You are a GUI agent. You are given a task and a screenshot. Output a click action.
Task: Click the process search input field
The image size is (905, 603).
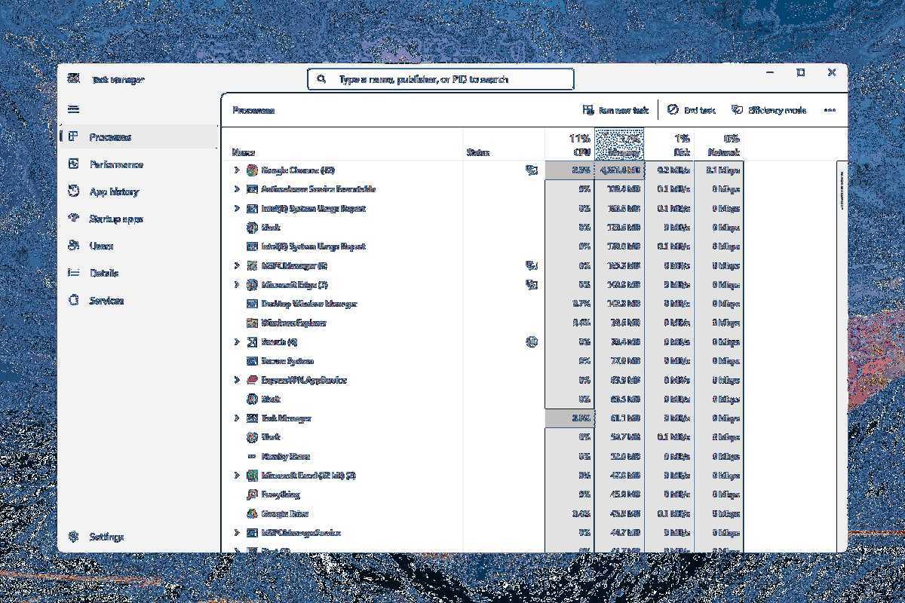(x=440, y=79)
